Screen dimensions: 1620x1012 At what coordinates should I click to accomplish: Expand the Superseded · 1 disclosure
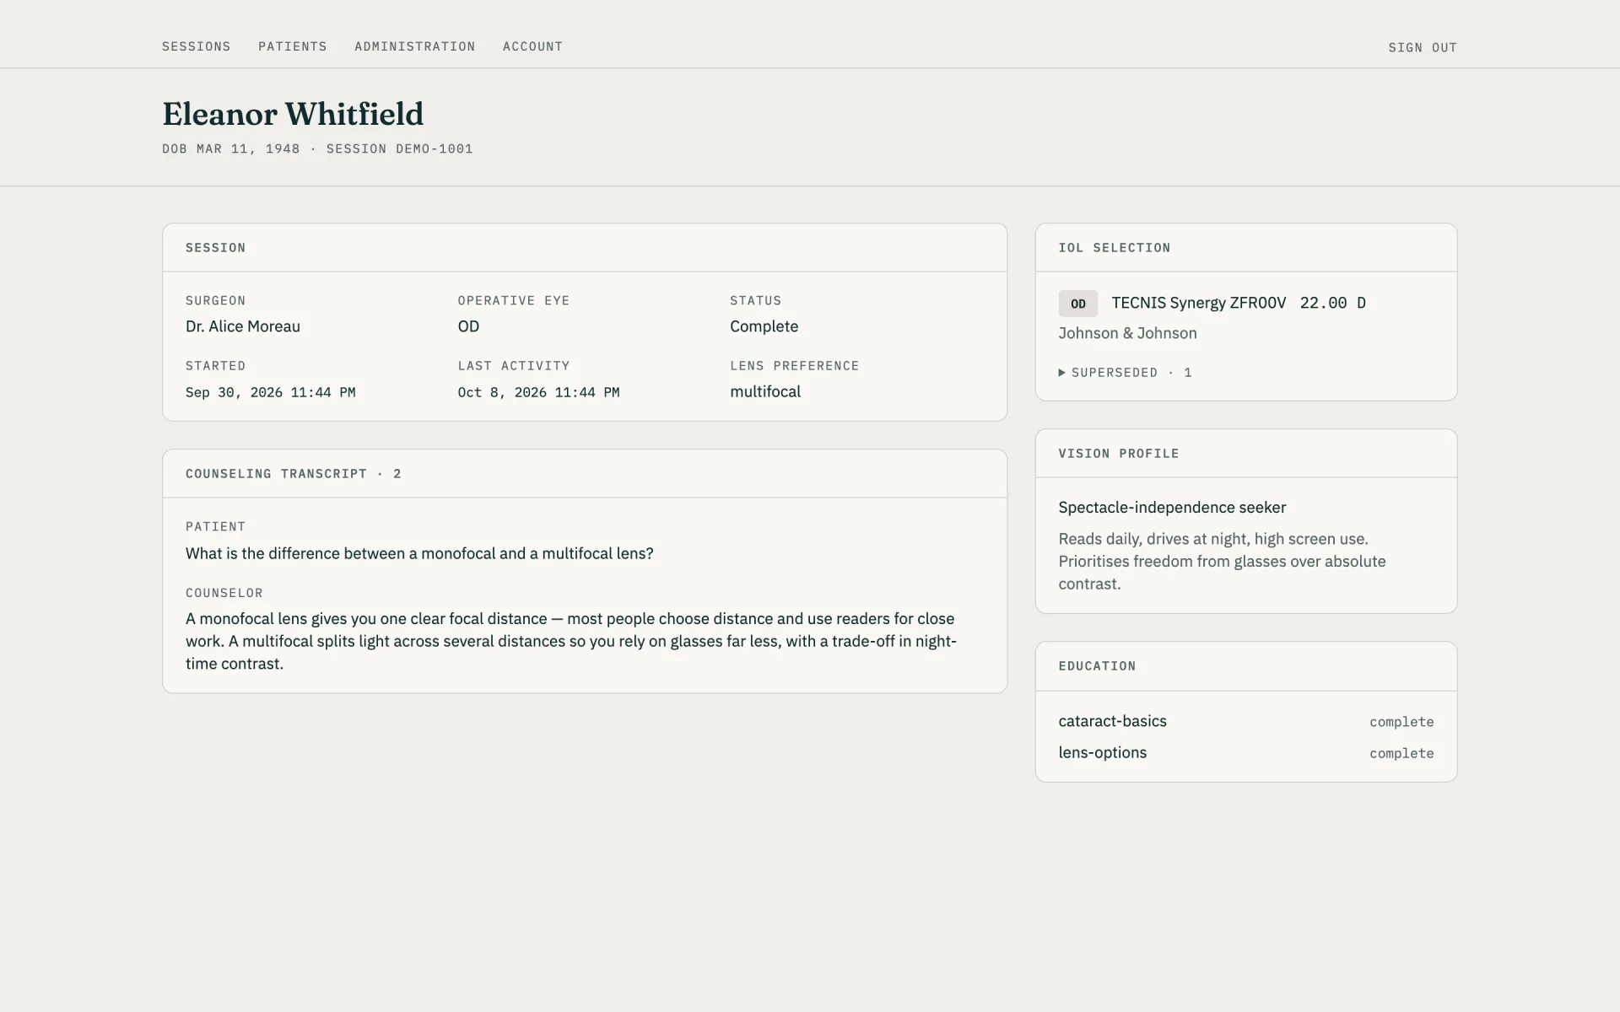(1125, 373)
